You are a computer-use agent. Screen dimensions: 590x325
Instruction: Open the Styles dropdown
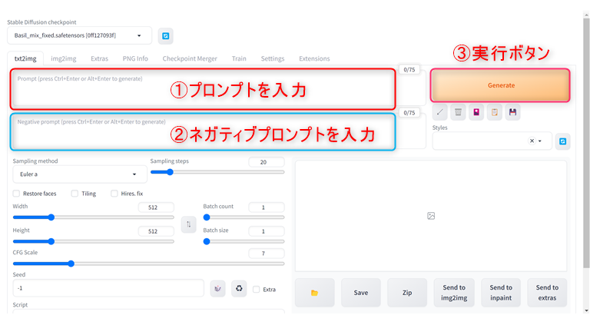coord(492,141)
